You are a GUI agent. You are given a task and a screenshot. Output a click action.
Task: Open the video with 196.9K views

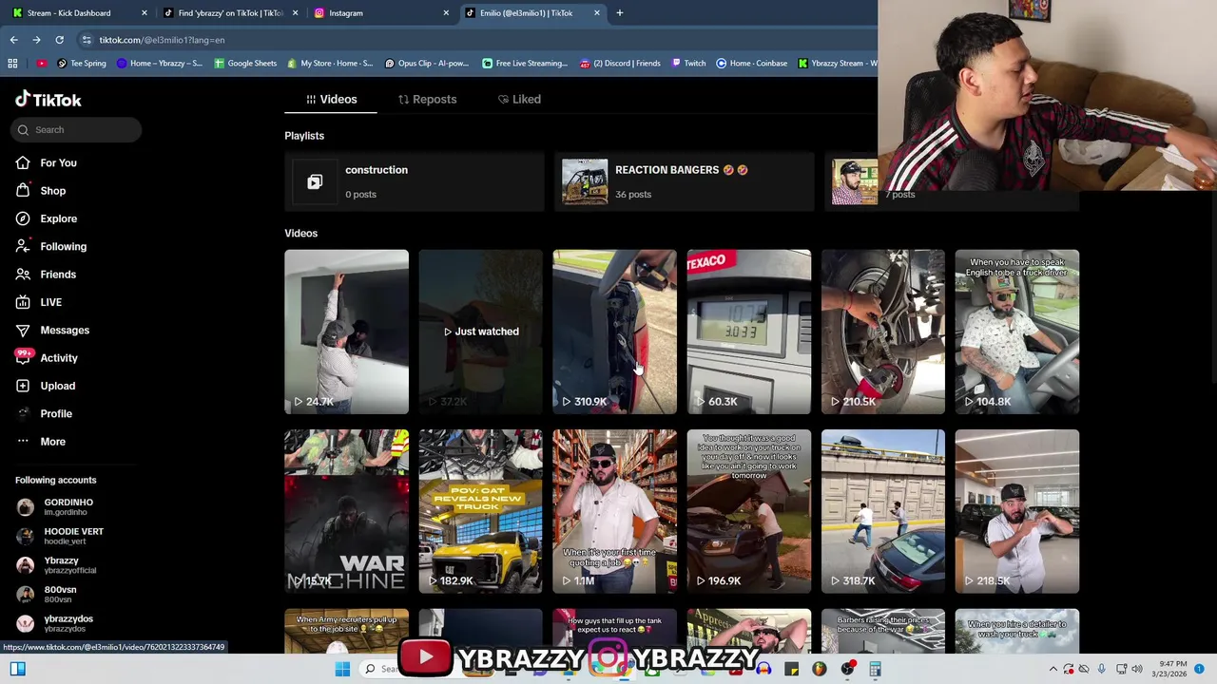(748, 511)
